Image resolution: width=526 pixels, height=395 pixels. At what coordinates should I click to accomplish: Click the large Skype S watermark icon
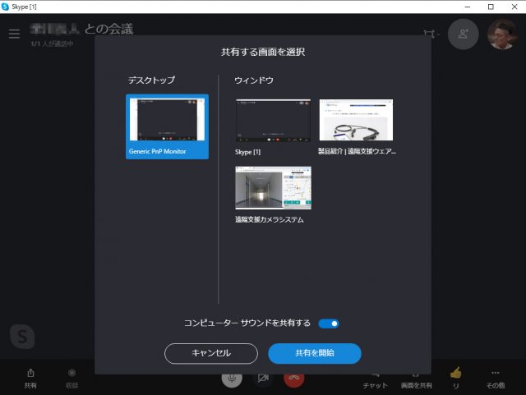(22, 337)
